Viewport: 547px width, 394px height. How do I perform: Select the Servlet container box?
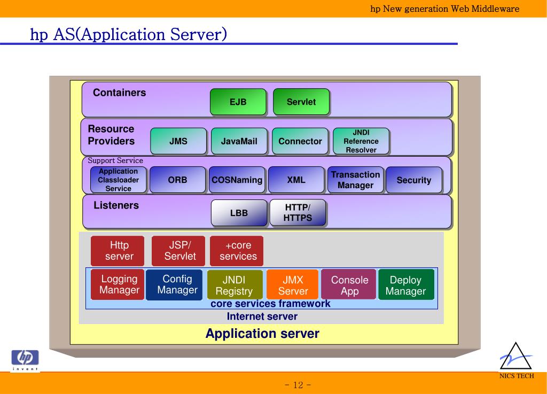tap(301, 102)
